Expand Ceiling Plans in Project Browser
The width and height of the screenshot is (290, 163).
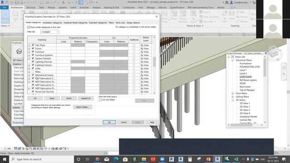[x=232, y=96]
